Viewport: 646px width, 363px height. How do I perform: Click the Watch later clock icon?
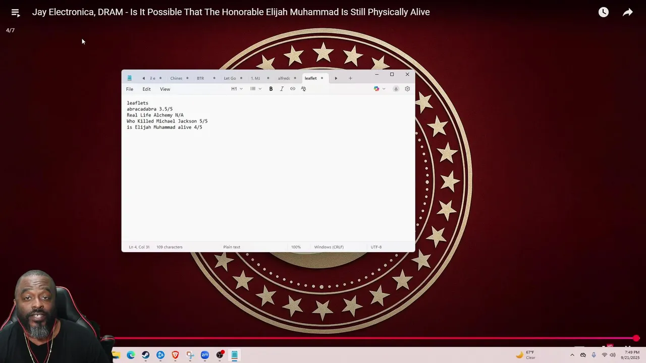pyautogui.click(x=604, y=12)
